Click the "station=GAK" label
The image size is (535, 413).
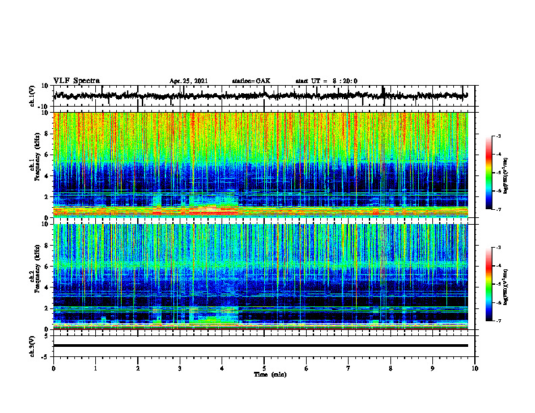pos(251,81)
